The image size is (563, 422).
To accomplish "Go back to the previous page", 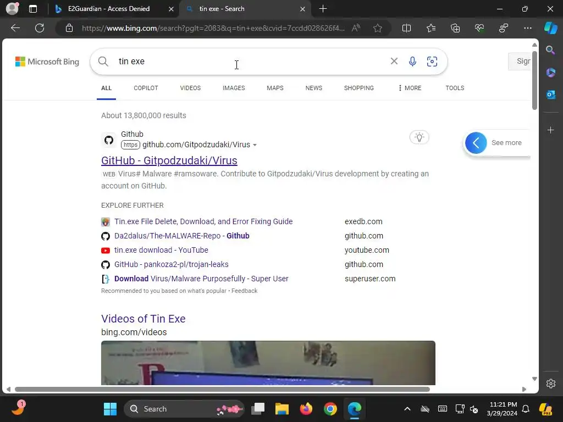I will coord(15,28).
